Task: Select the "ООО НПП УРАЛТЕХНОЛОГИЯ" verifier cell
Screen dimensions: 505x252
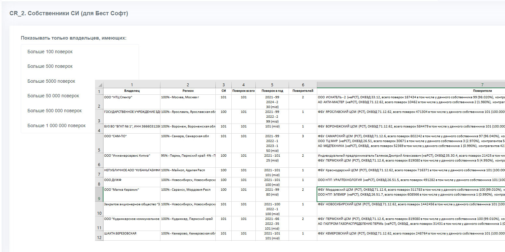Action: (411, 182)
